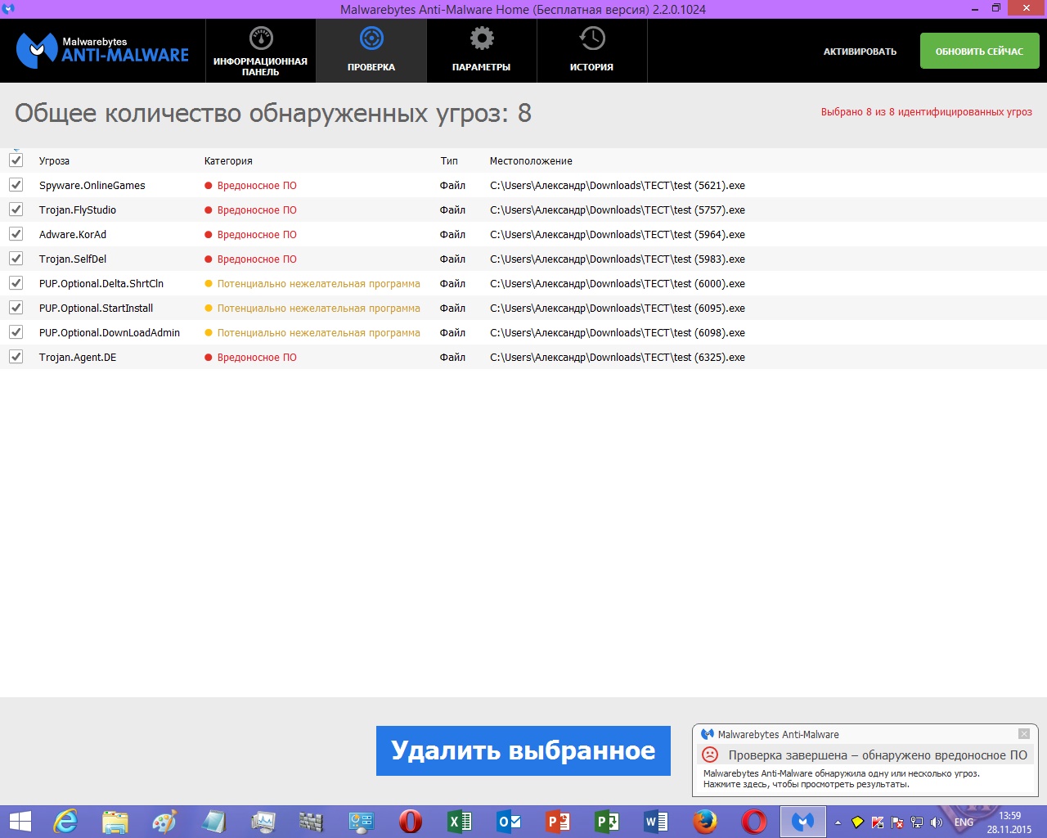Open Outlook from the taskbar

[509, 821]
